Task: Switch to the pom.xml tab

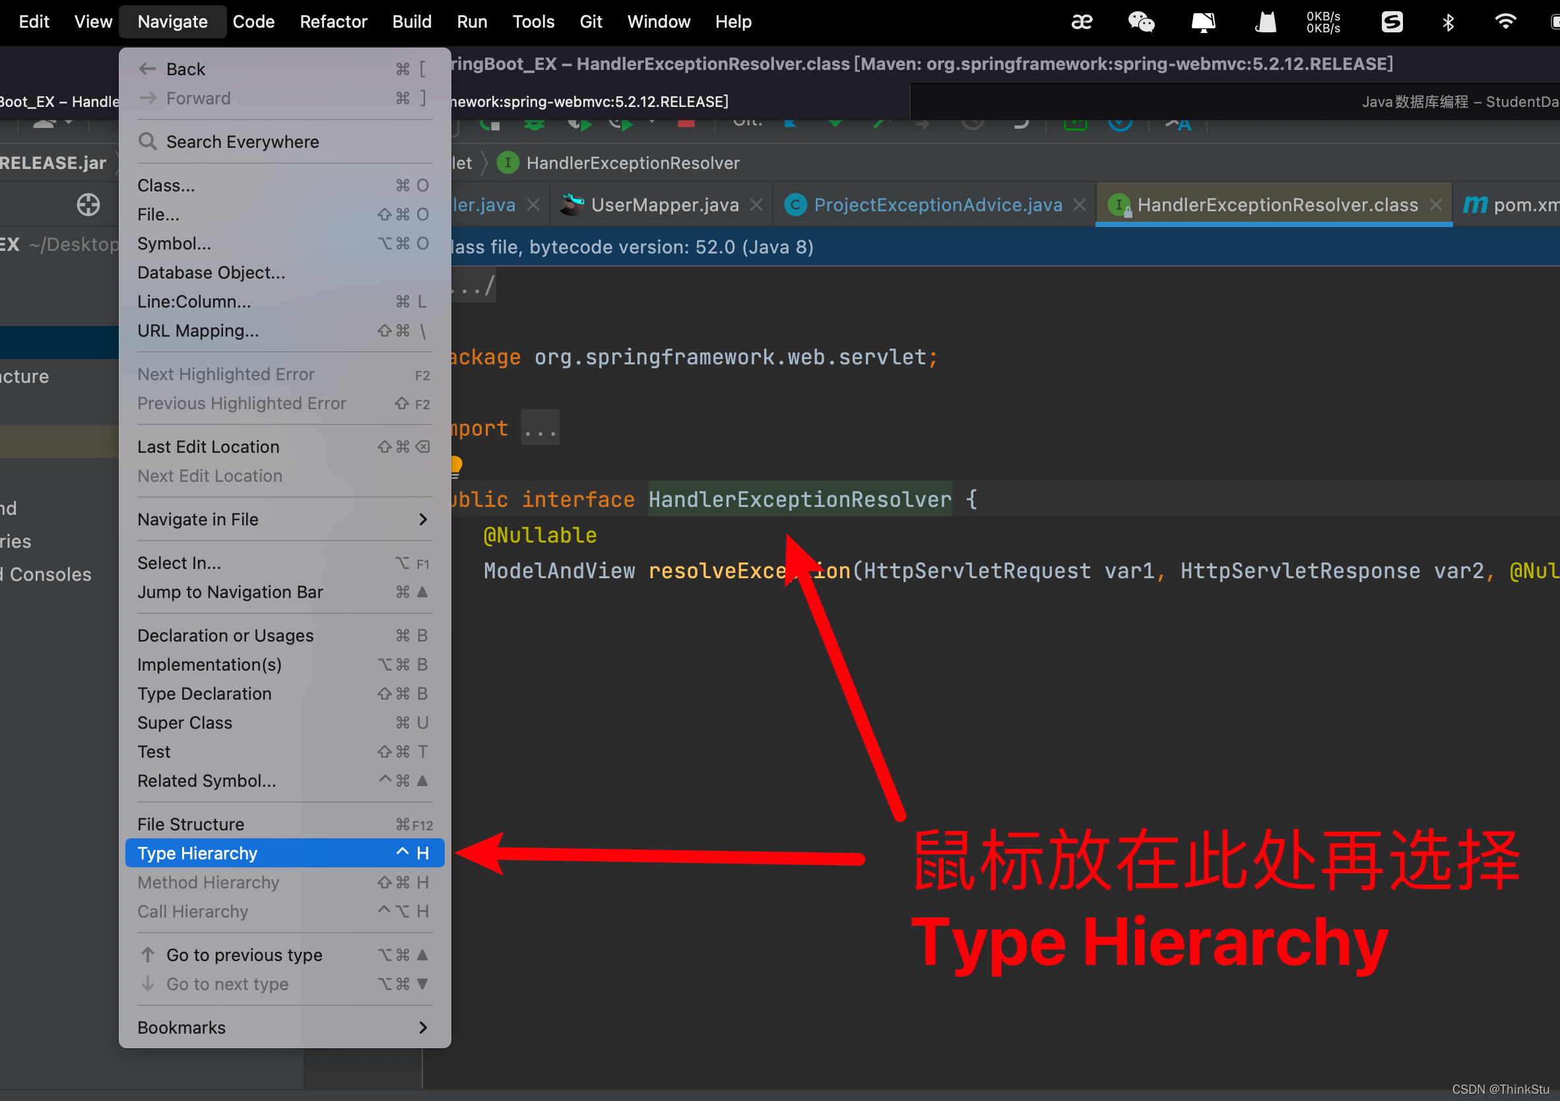Action: pyautogui.click(x=1522, y=205)
